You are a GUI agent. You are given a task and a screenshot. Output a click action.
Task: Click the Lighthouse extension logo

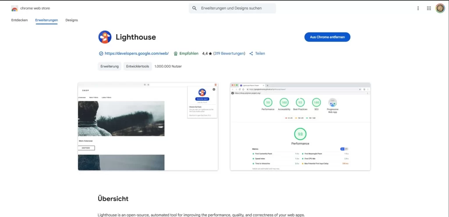click(x=105, y=37)
